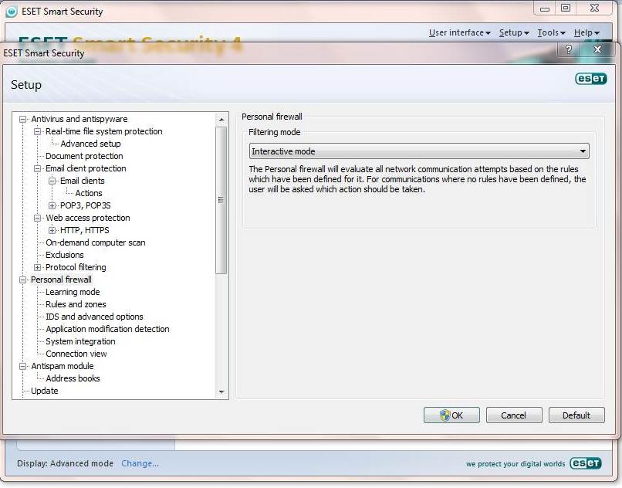The image size is (622, 488).
Task: Open the Help menu
Action: tap(587, 32)
